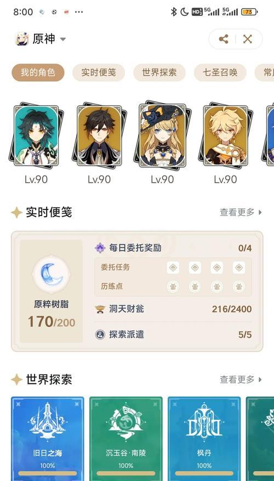Tap the 洞天财瓮 teapot icon
Viewport: 274px width, 481px height.
tap(100, 309)
